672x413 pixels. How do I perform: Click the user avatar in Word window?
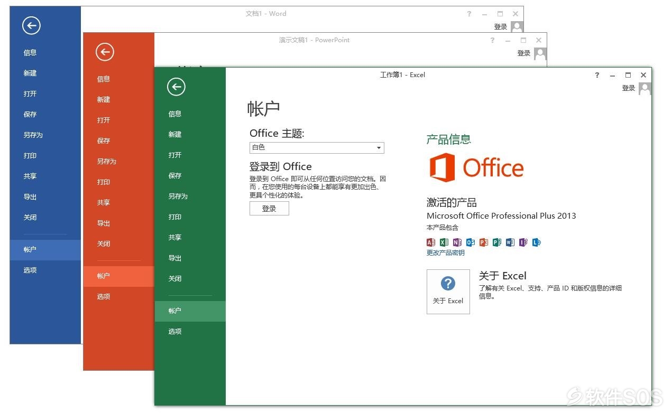tap(517, 26)
